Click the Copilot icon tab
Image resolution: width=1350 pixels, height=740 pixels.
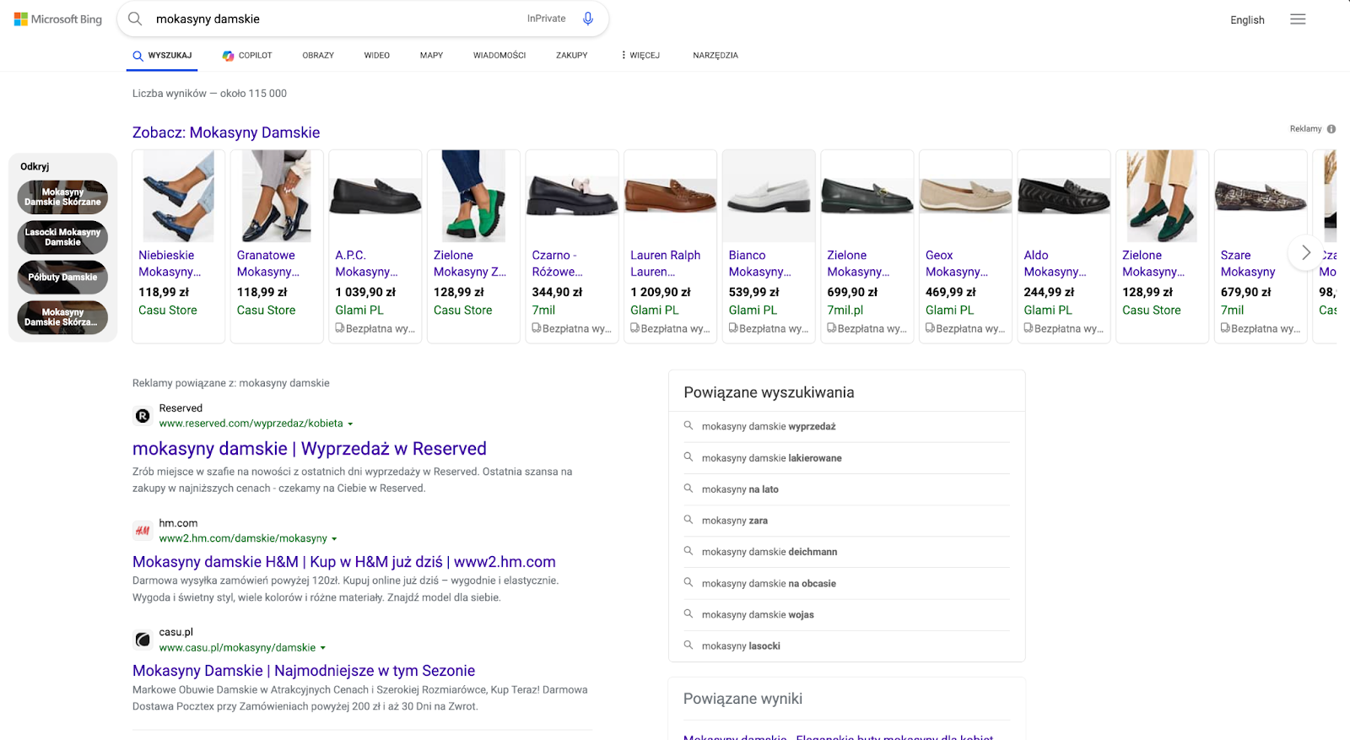(x=246, y=55)
